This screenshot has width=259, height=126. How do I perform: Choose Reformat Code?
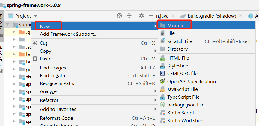94,118
